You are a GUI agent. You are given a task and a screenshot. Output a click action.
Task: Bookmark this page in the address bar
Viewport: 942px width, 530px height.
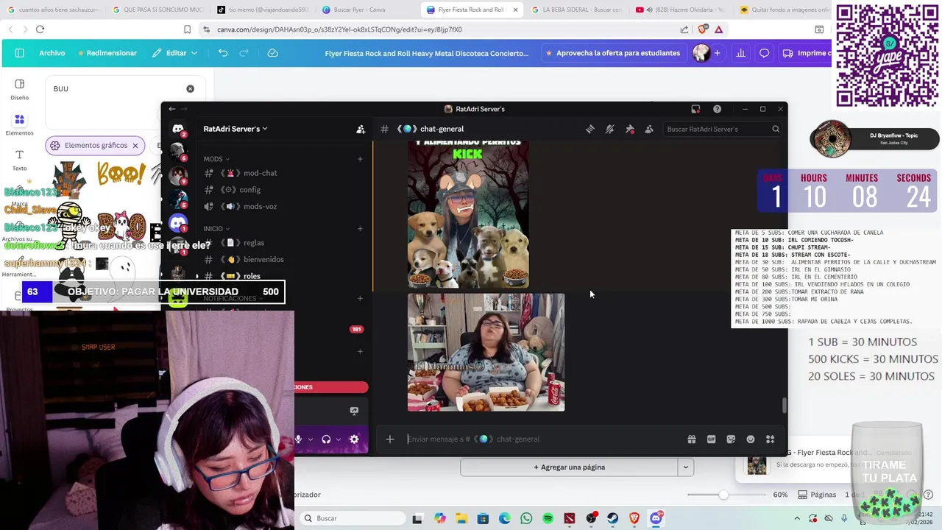[187, 29]
